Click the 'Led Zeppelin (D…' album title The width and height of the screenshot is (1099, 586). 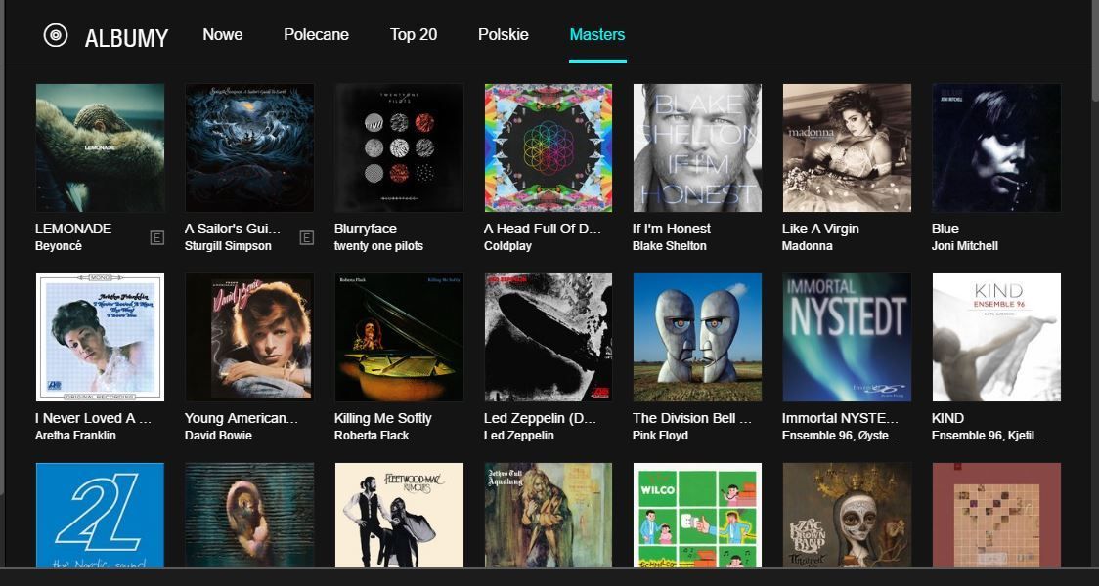pos(540,419)
